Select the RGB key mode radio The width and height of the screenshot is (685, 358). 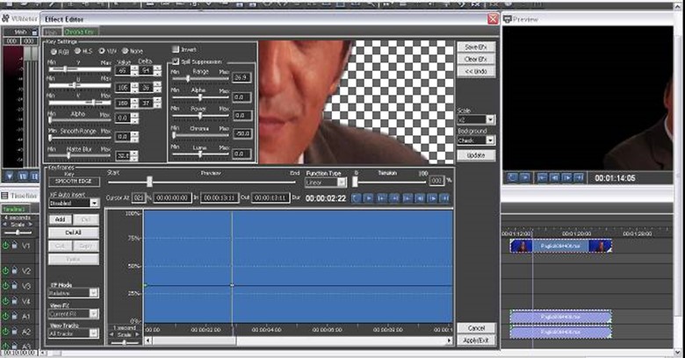click(x=54, y=52)
